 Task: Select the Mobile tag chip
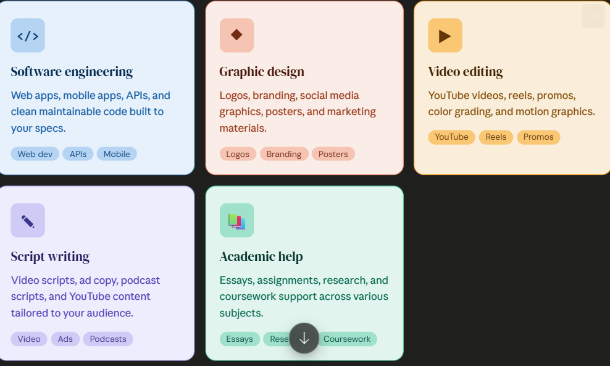(x=117, y=154)
